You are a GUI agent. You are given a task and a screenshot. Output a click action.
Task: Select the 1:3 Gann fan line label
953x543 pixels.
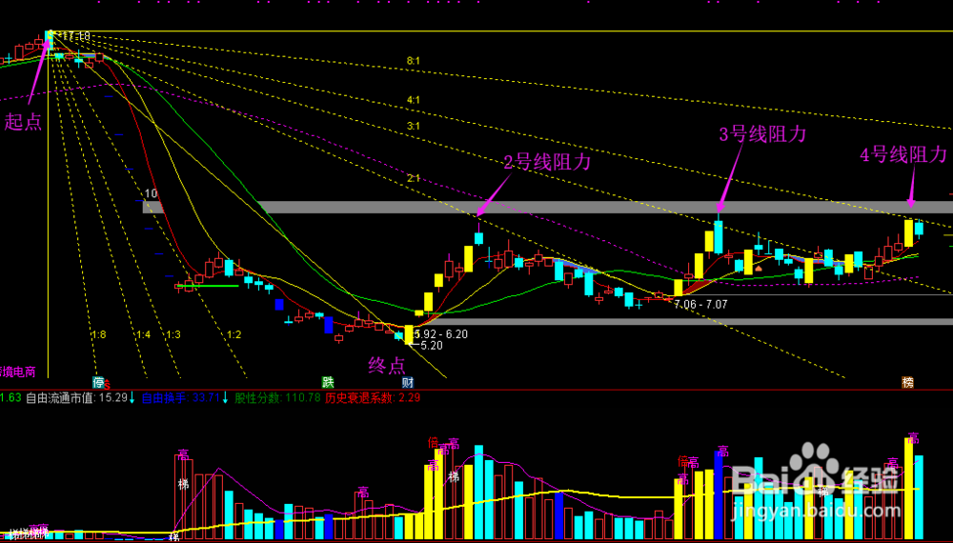[173, 334]
